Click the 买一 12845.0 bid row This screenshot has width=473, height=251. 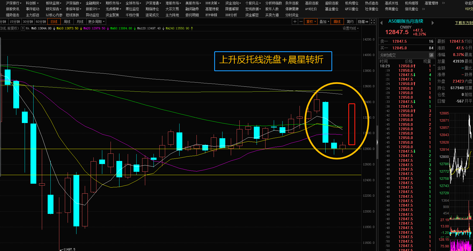tap(406, 48)
